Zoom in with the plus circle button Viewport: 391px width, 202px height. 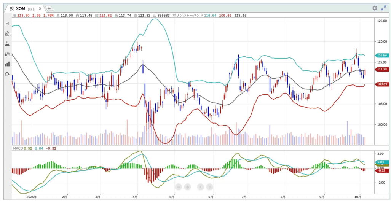click(x=188, y=187)
